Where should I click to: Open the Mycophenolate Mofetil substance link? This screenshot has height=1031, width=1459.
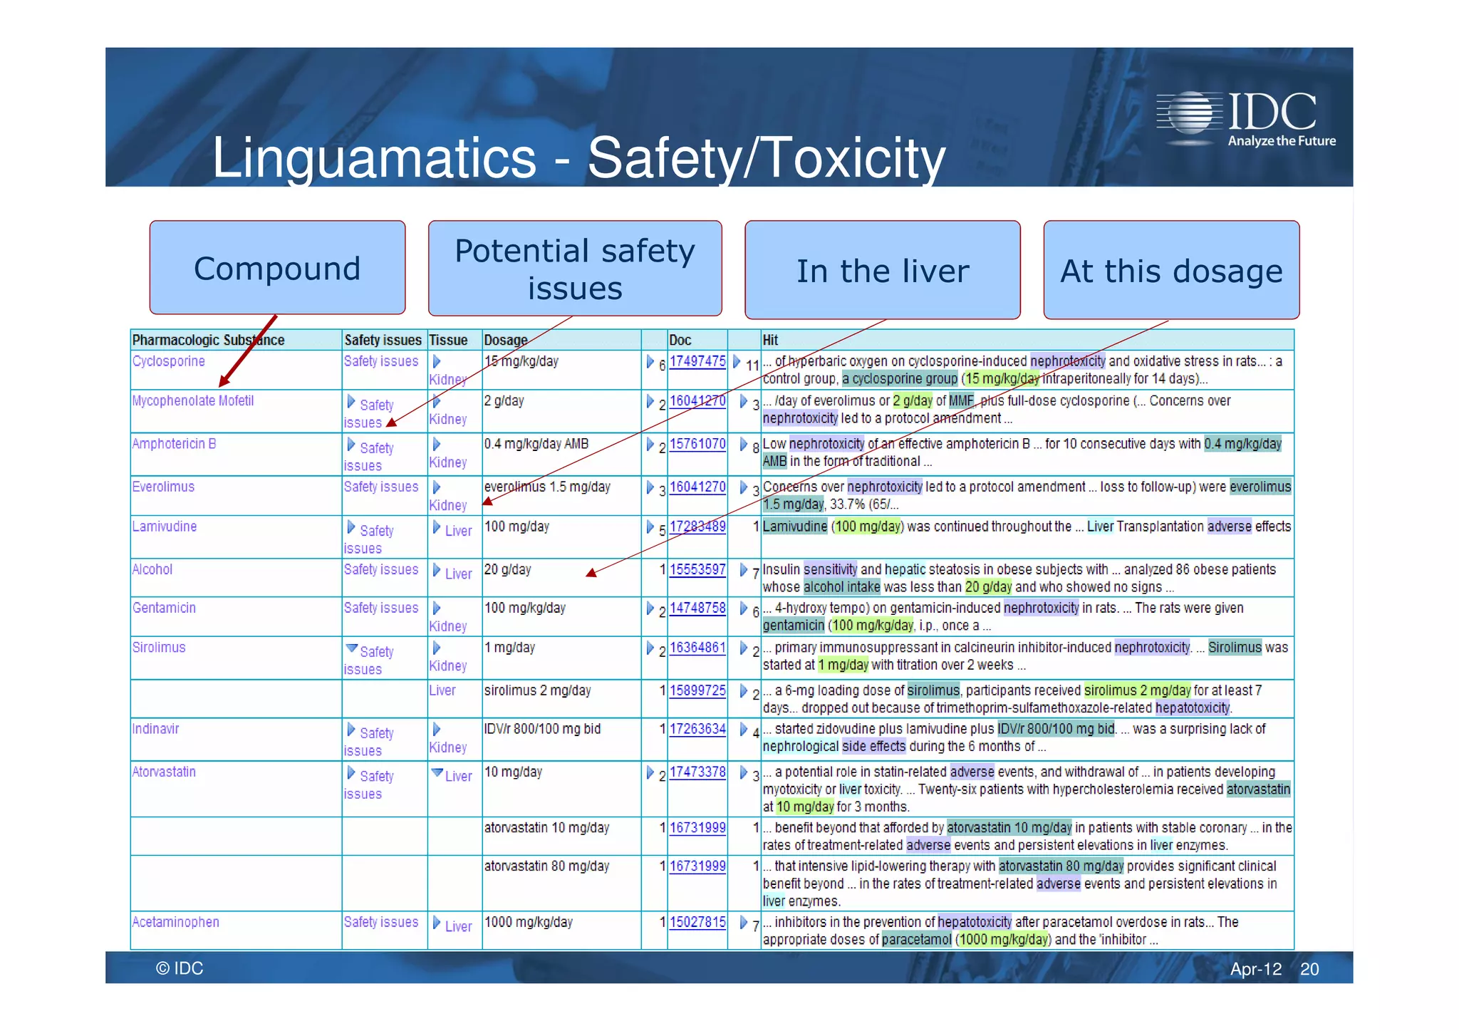(192, 400)
